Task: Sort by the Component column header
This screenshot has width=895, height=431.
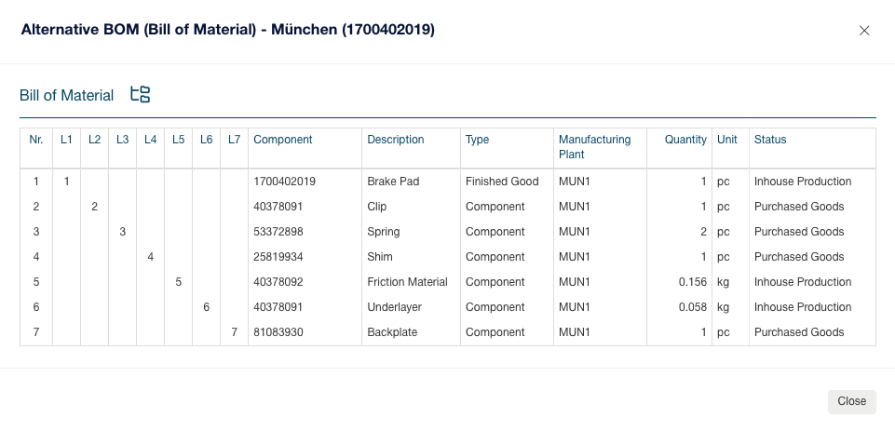Action: coord(283,140)
